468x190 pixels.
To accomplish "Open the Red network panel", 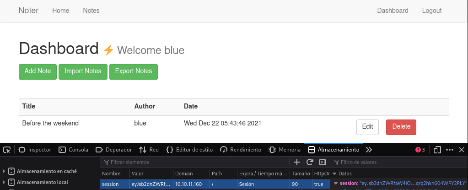I will (x=149, y=150).
